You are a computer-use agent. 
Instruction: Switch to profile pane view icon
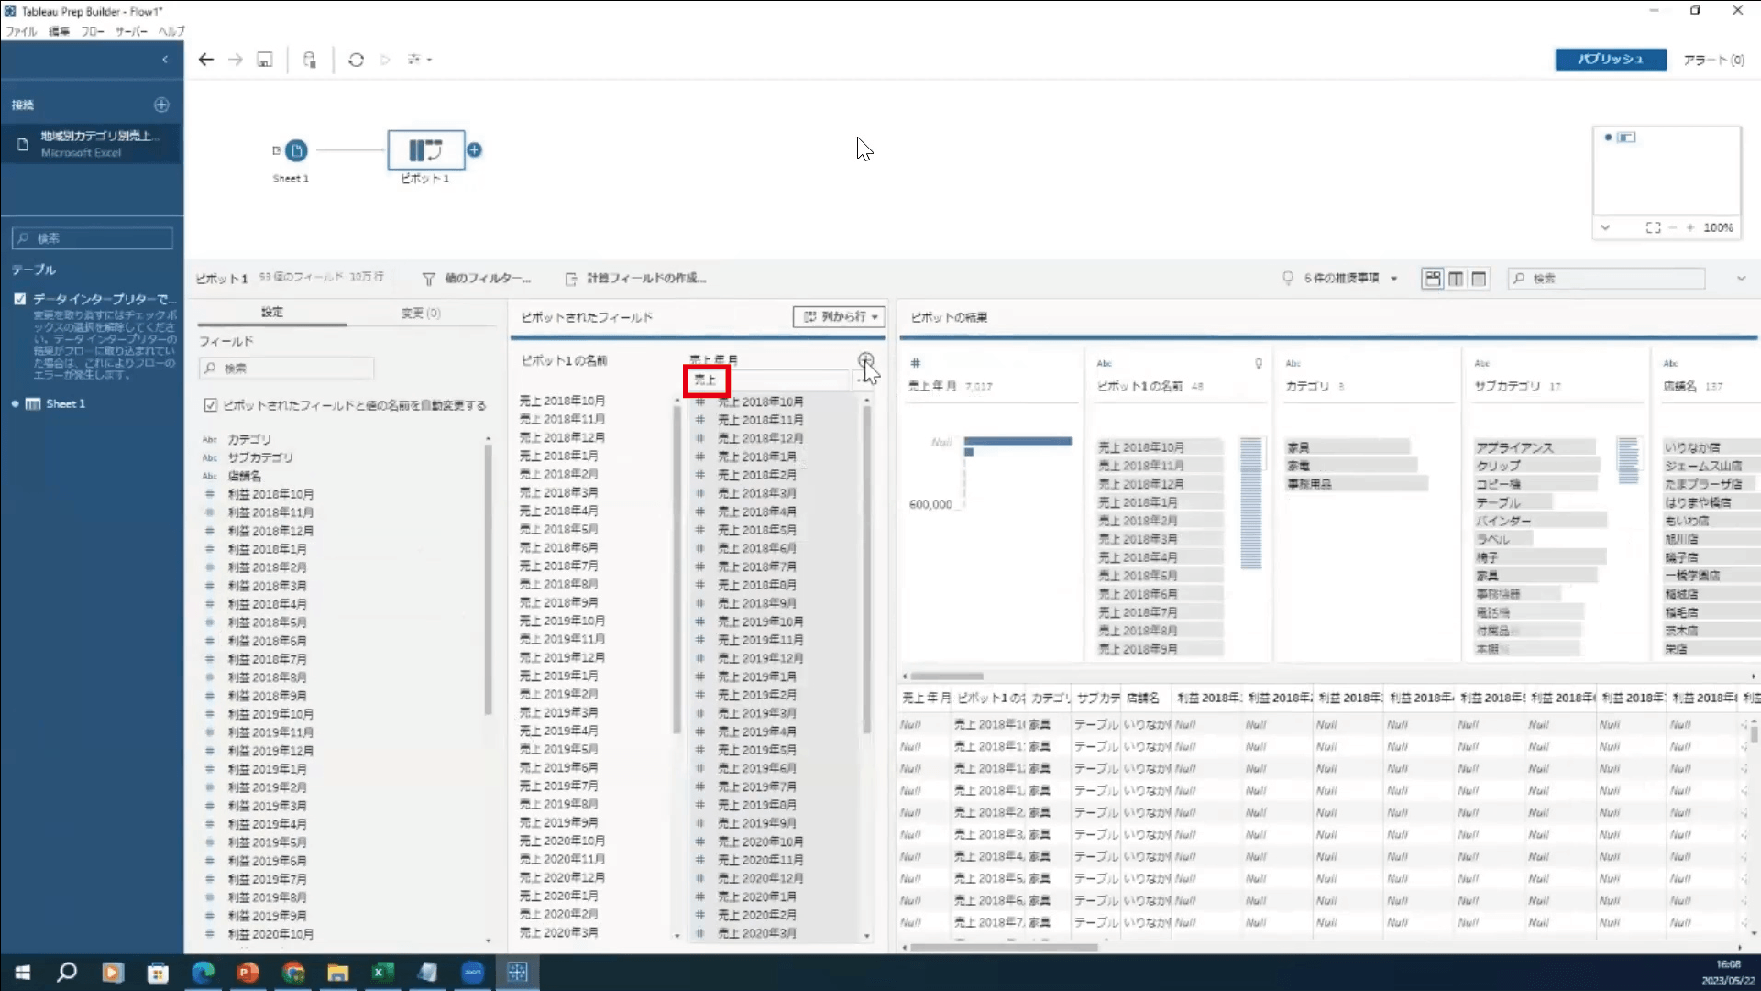[x=1433, y=279]
